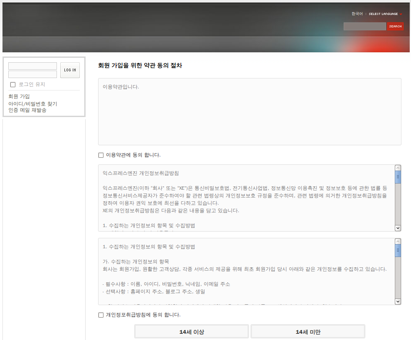Click the red SEARCH button
The width and height of the screenshot is (411, 340).
pyautogui.click(x=395, y=27)
